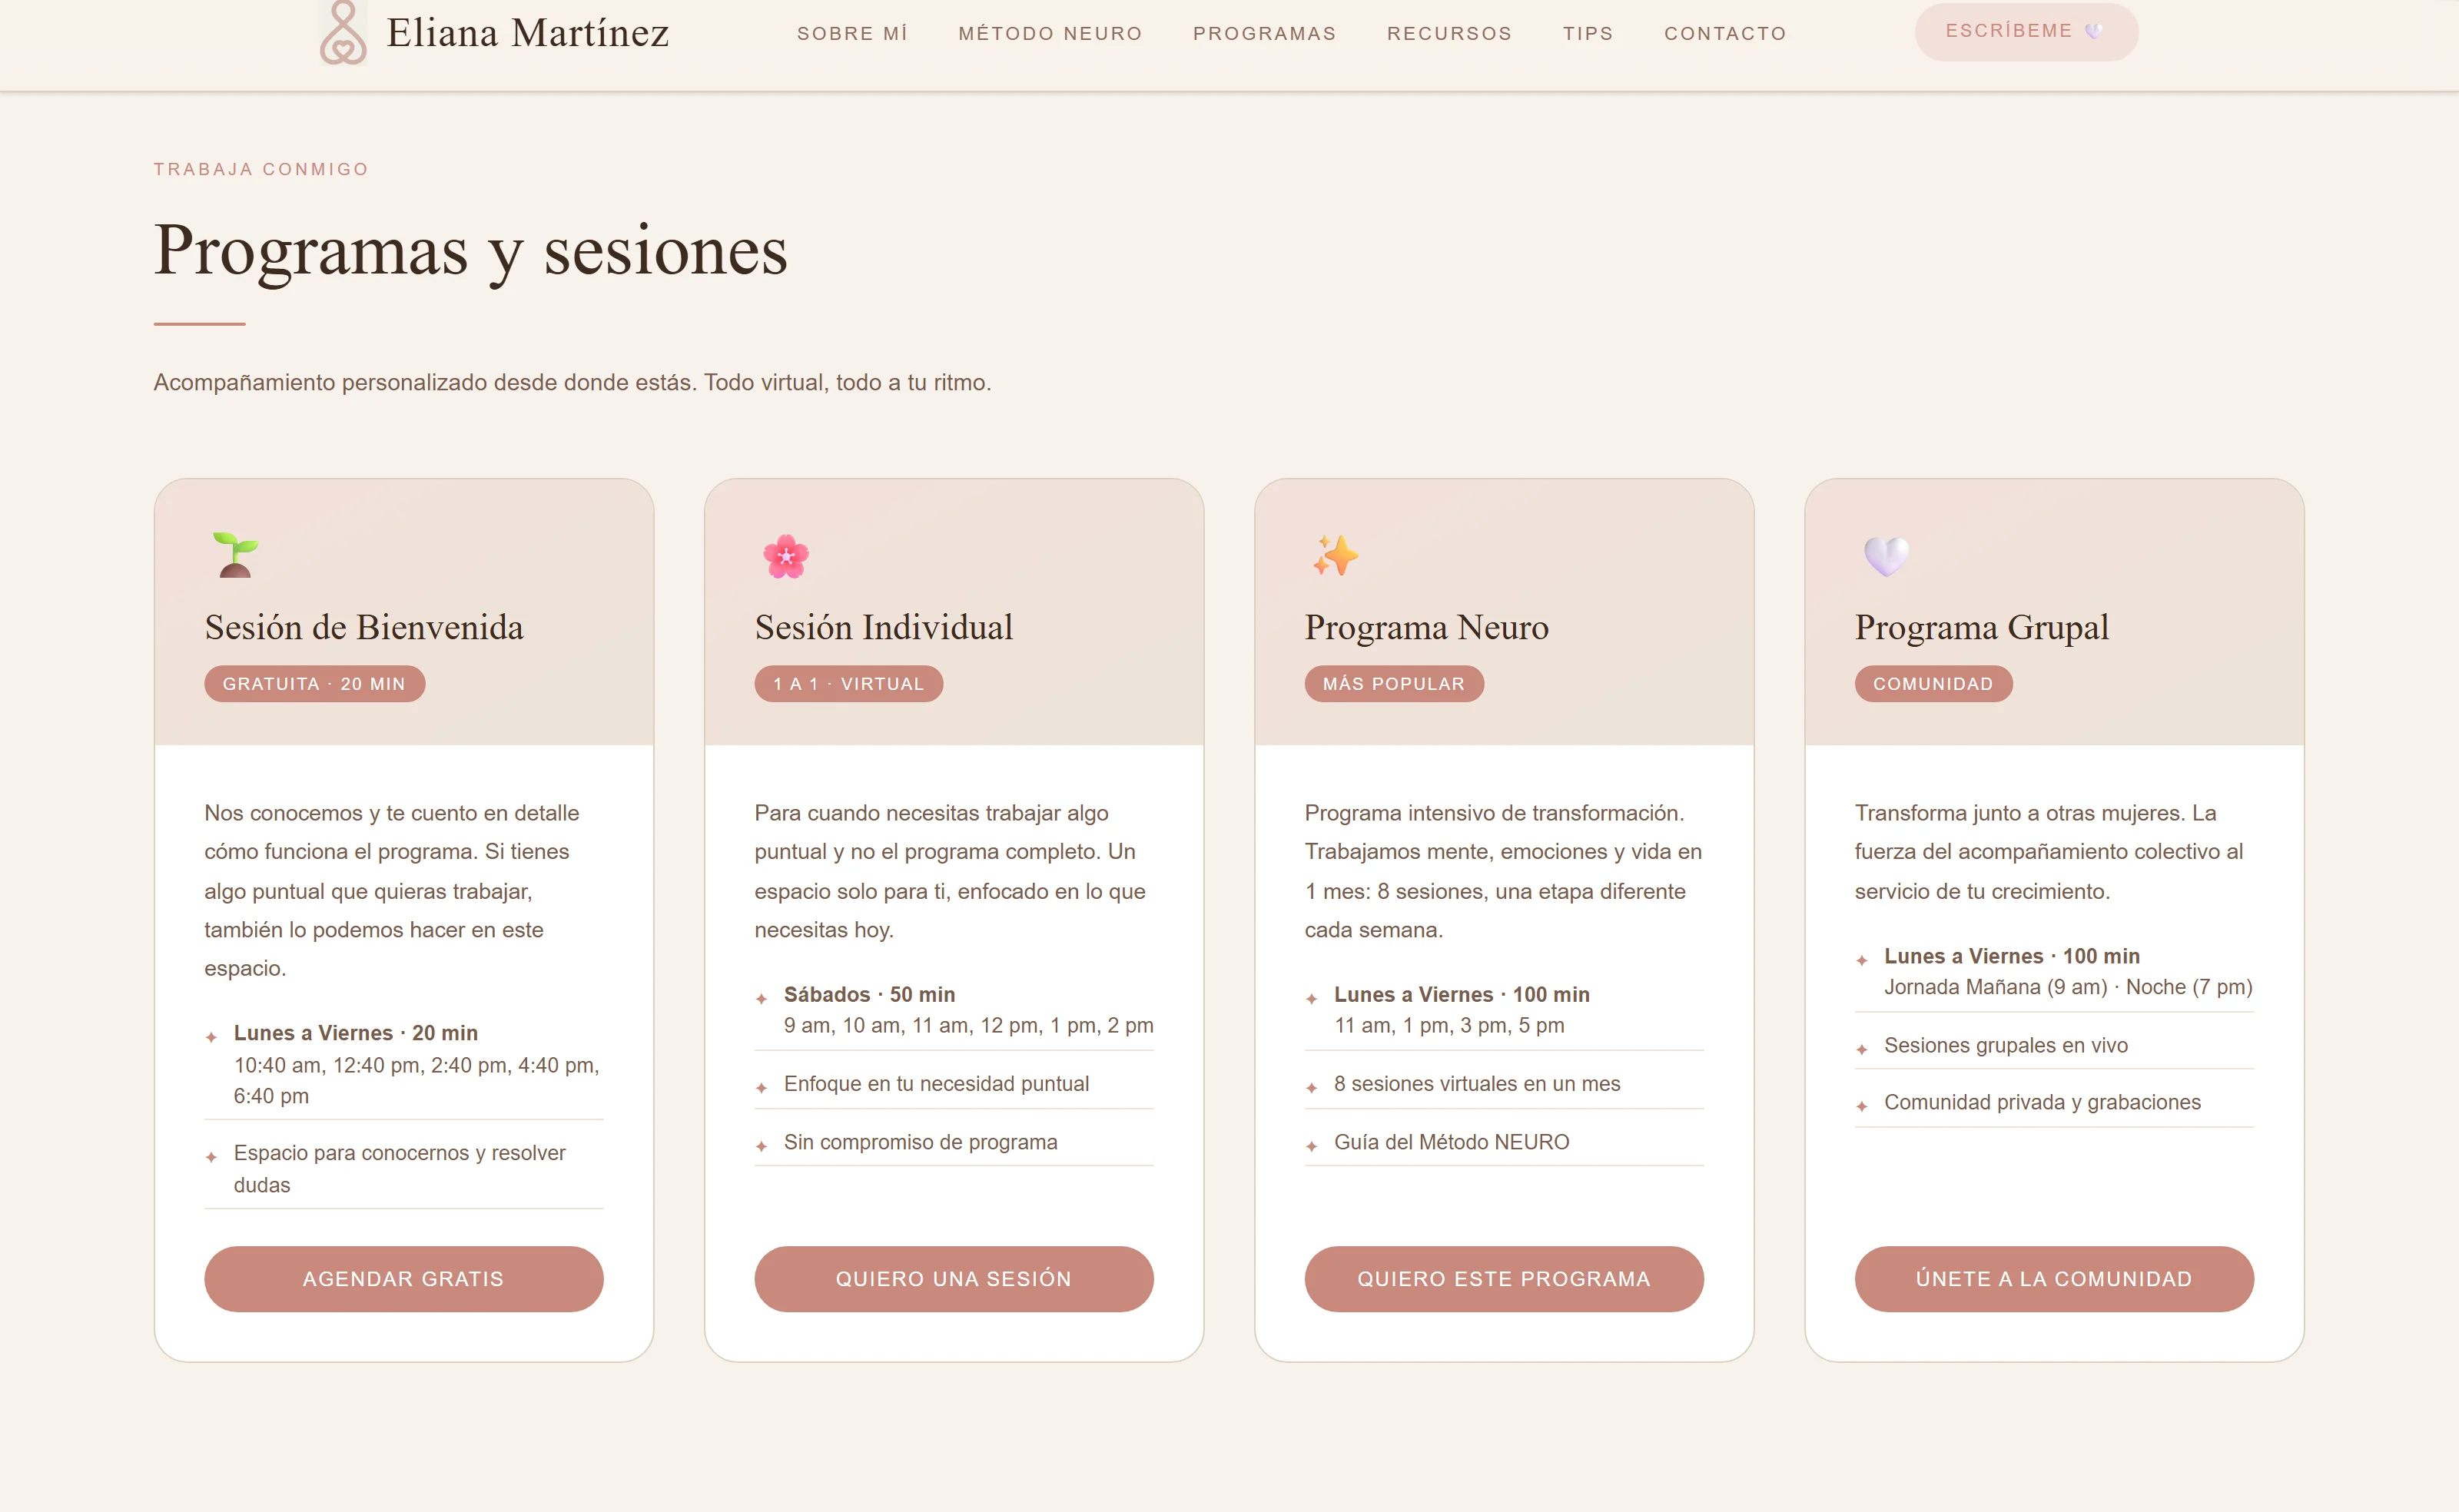2459x1512 pixels.
Task: Click the Sesión Individual heading
Action: point(884,628)
